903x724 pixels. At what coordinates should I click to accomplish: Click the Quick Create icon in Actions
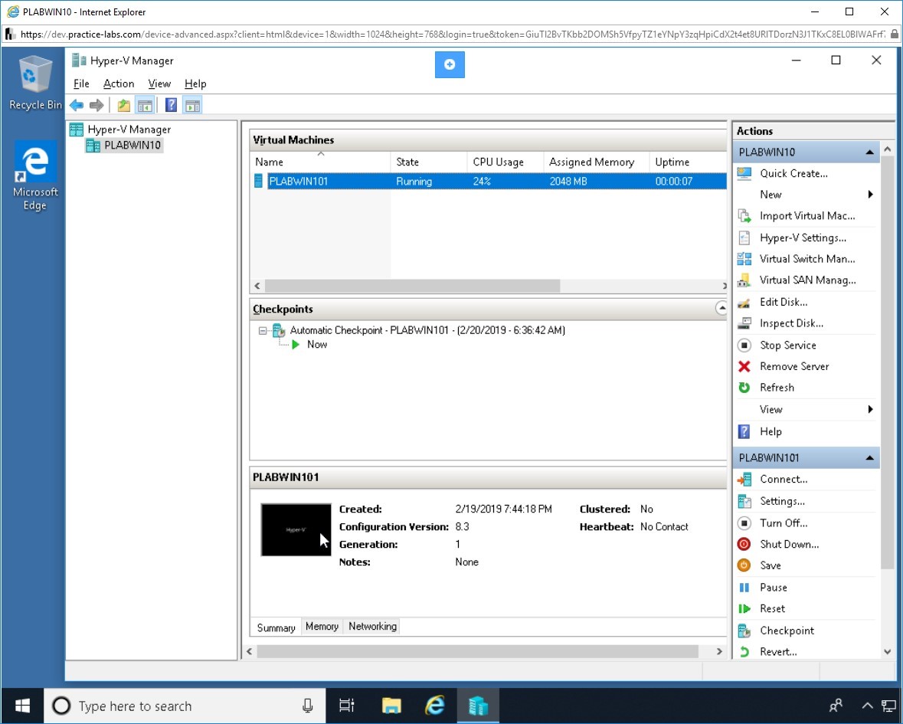coord(744,173)
